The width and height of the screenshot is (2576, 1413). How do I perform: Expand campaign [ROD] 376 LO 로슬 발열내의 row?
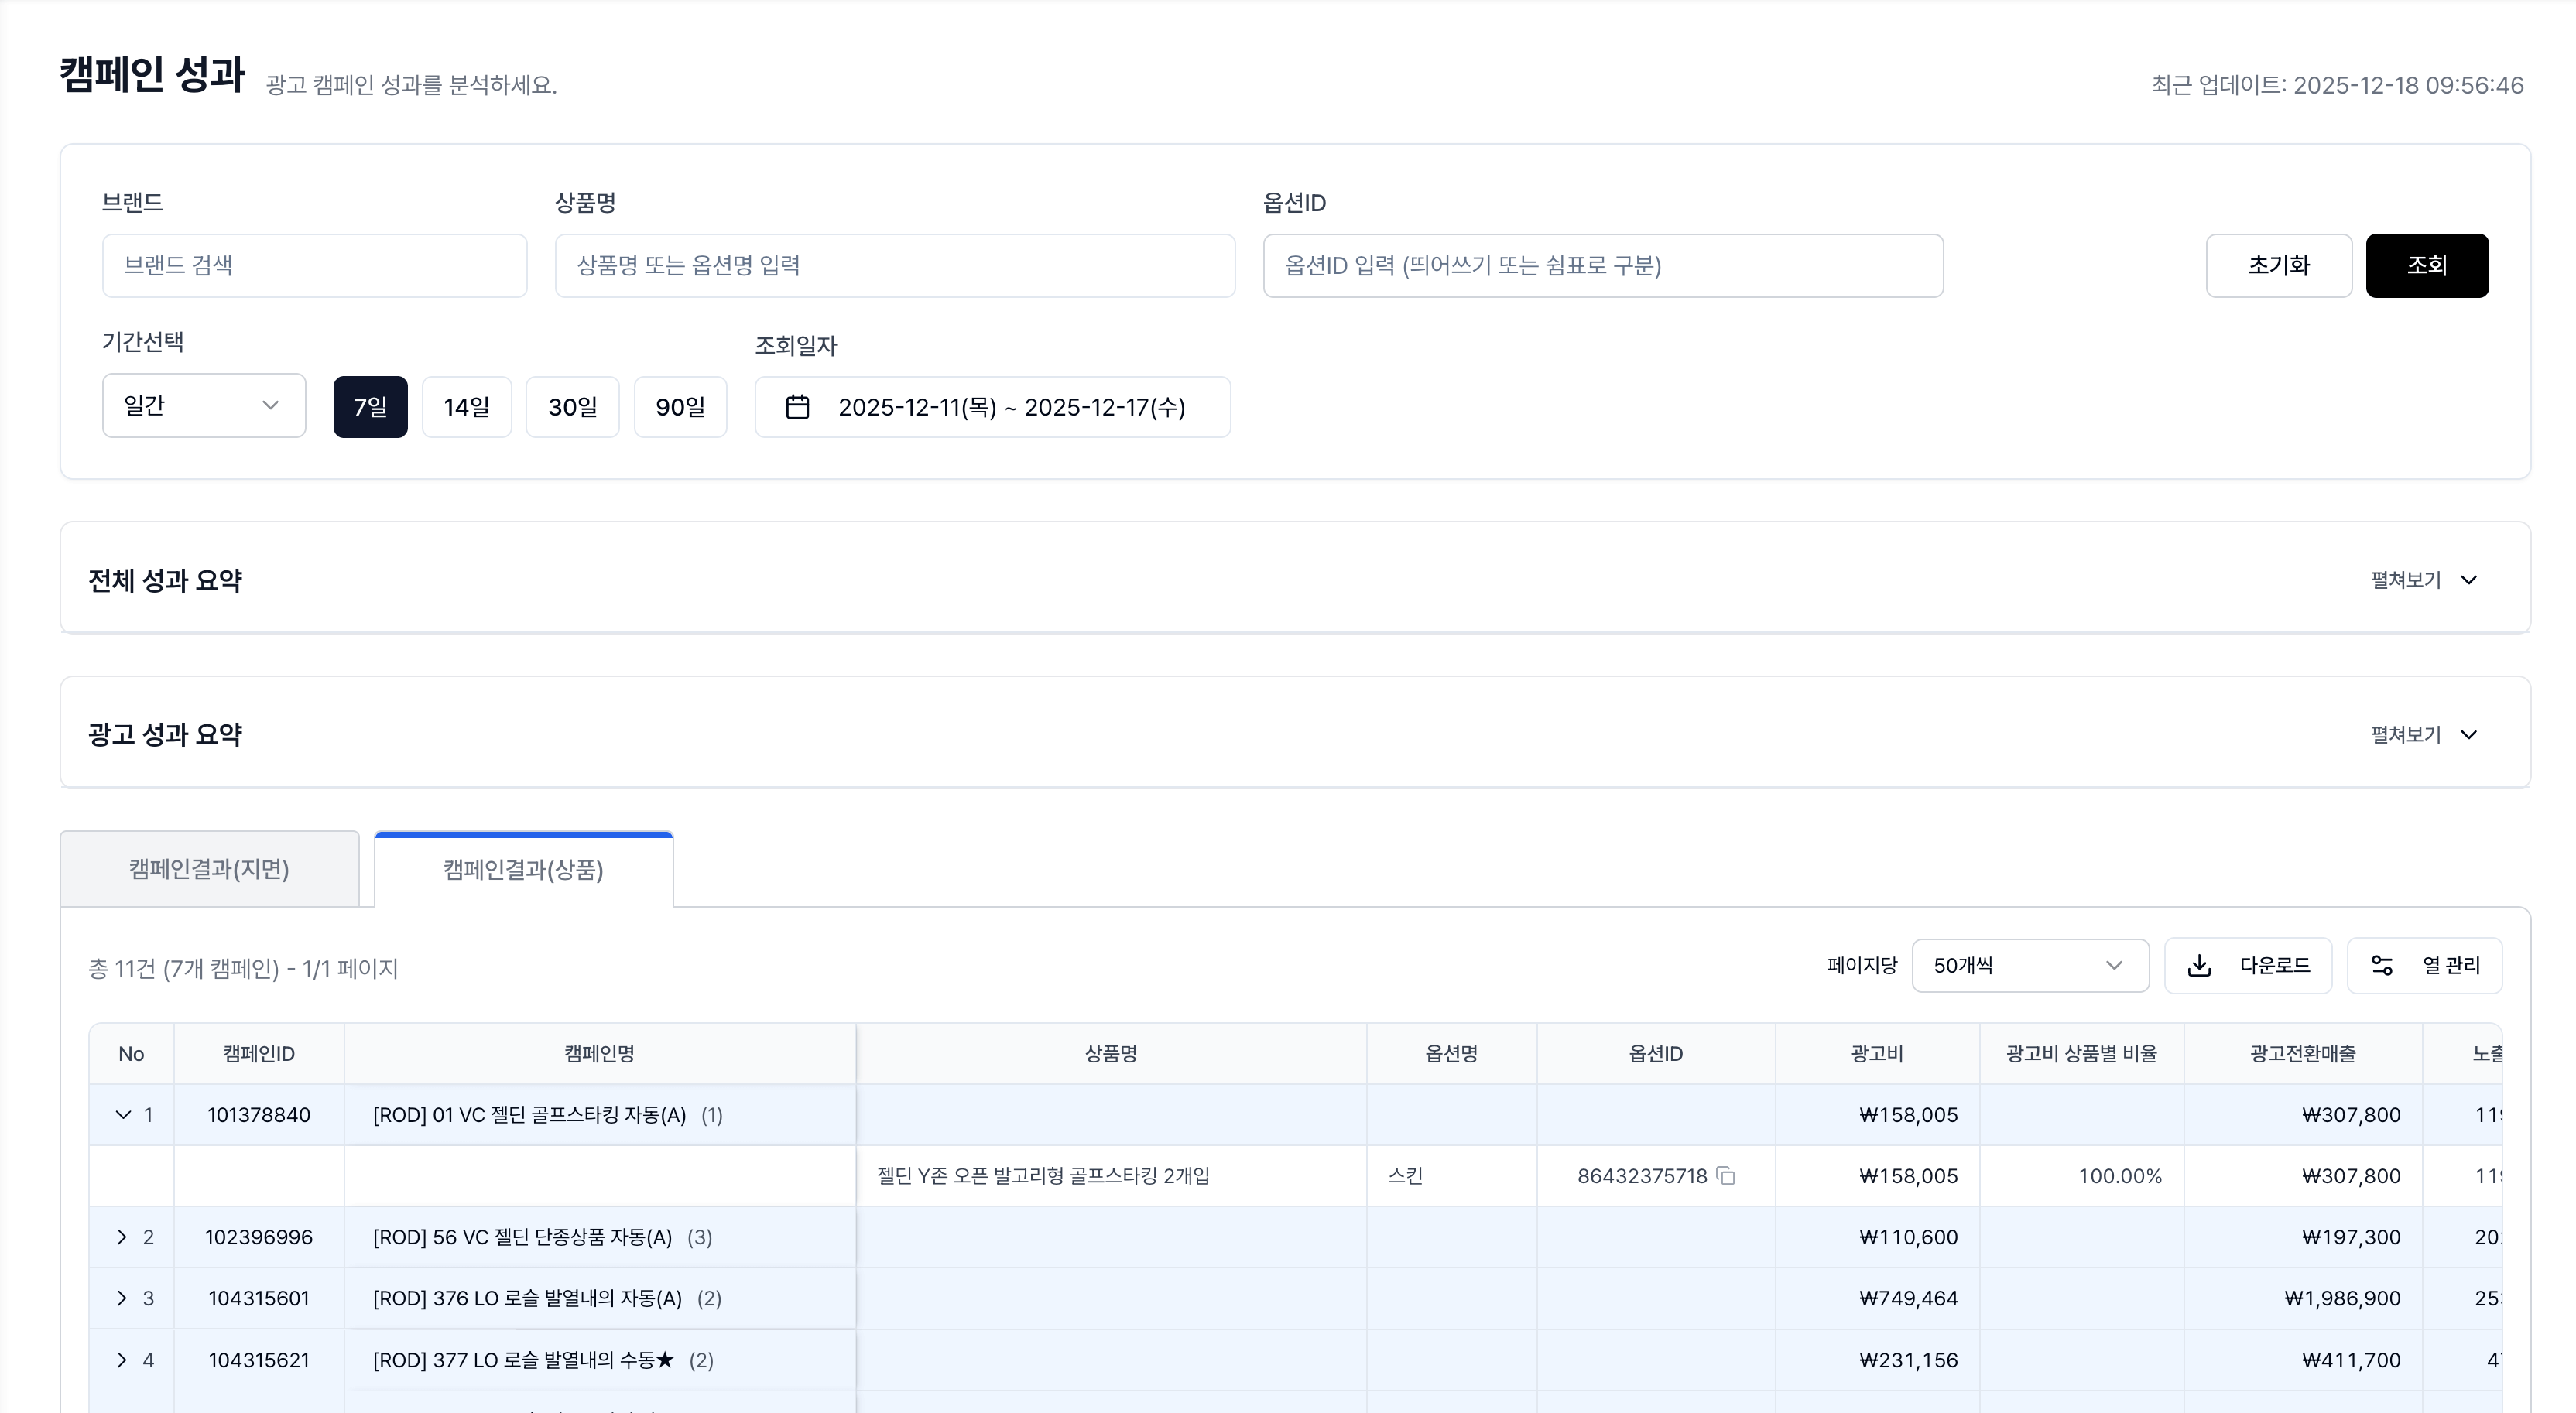122,1298
